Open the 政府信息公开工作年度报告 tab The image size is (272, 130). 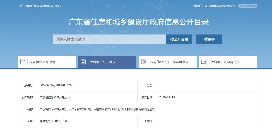[167, 62]
